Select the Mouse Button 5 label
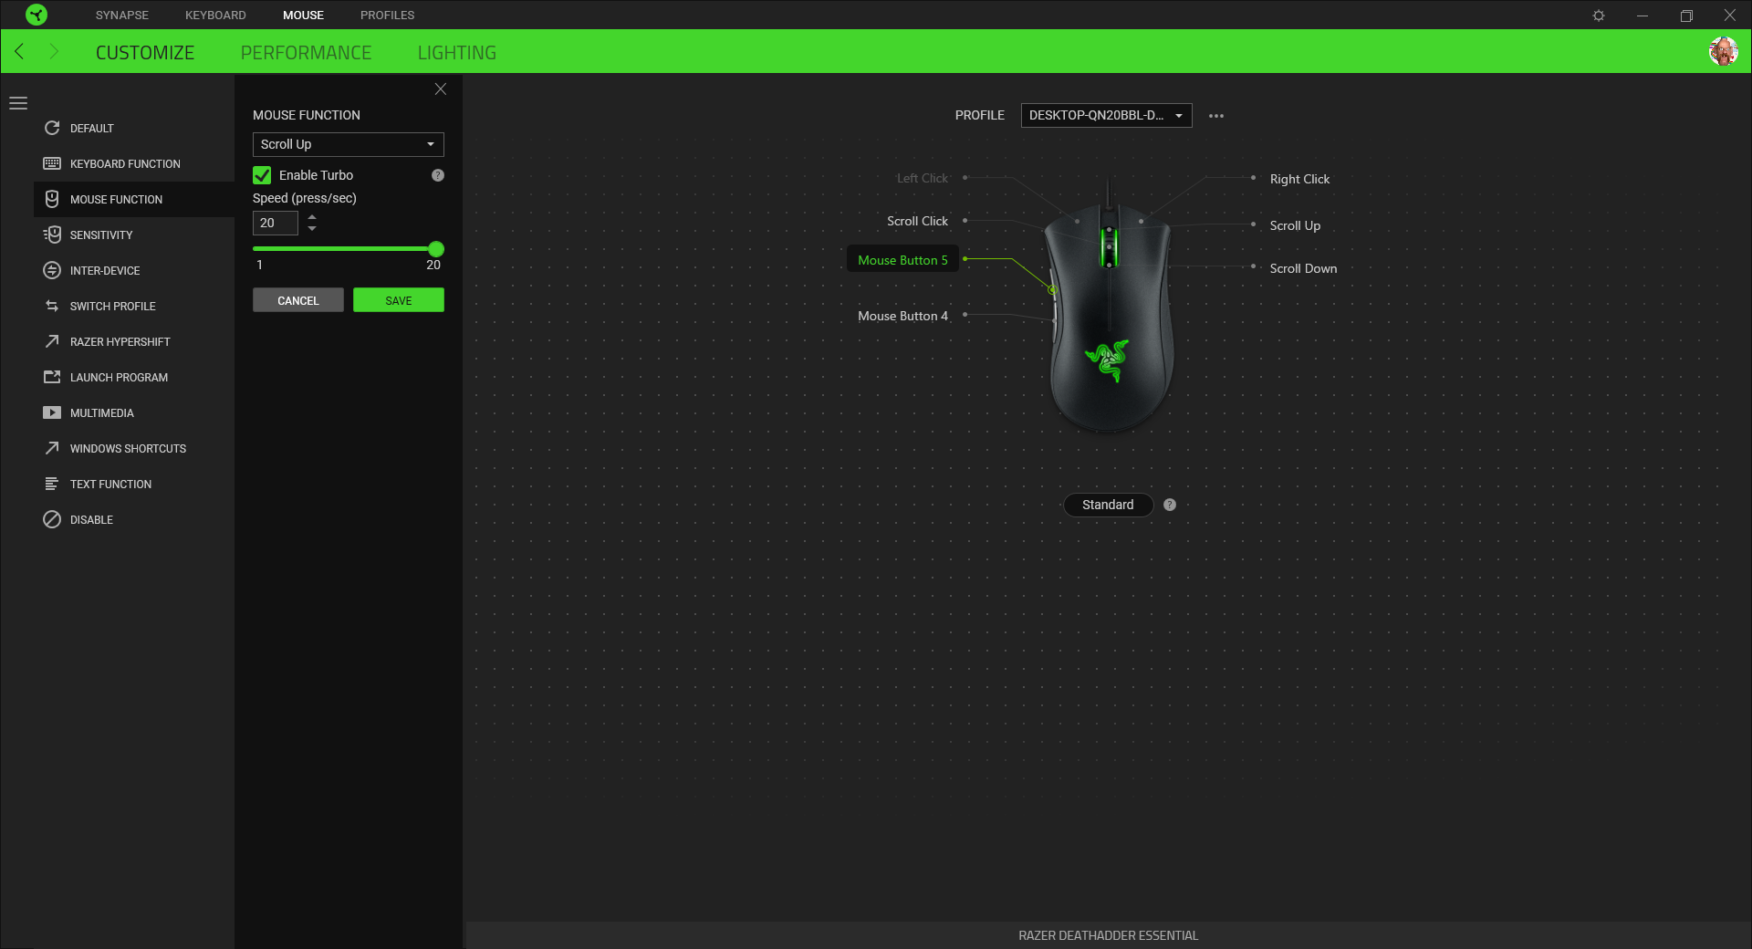This screenshot has width=1752, height=949. pos(902,260)
